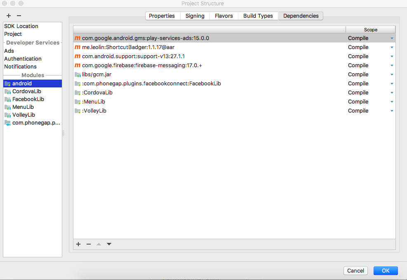Click the add module plus icon
This screenshot has height=280, width=407.
tap(9, 16)
